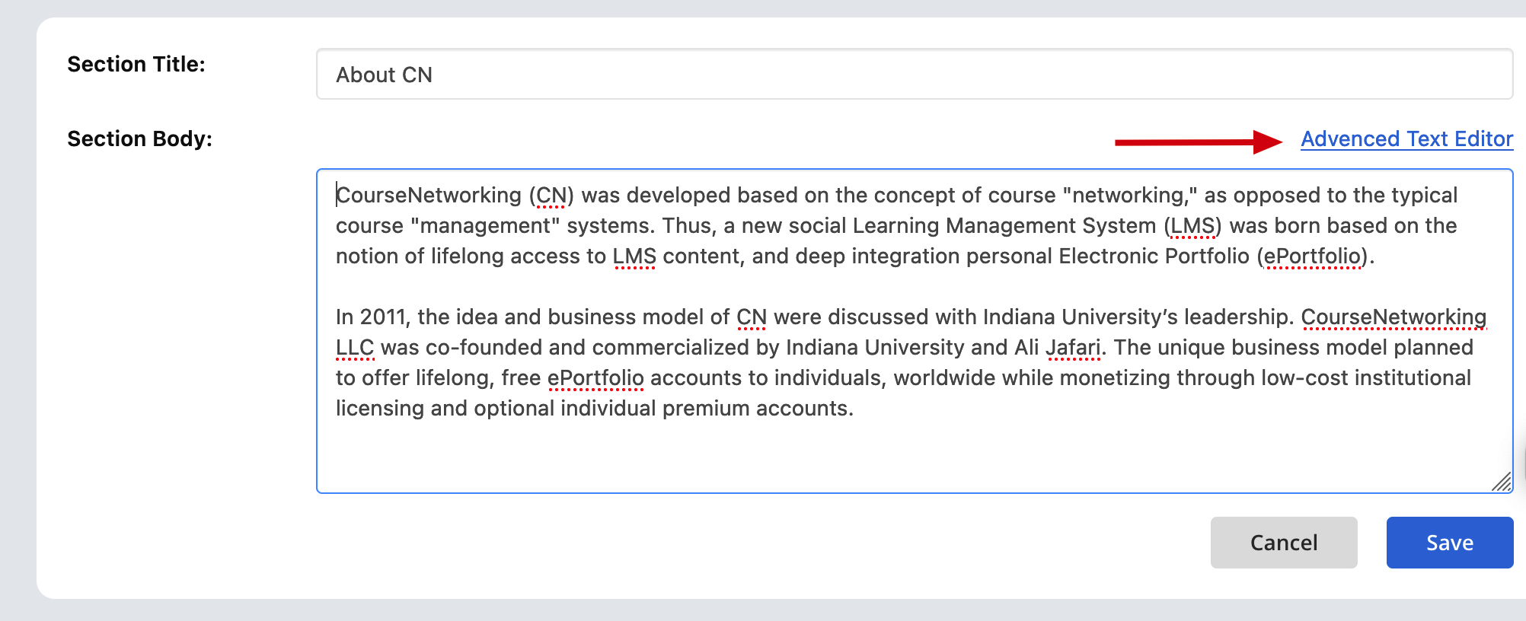
Task: Click the blue Save button
Action: tap(1450, 543)
